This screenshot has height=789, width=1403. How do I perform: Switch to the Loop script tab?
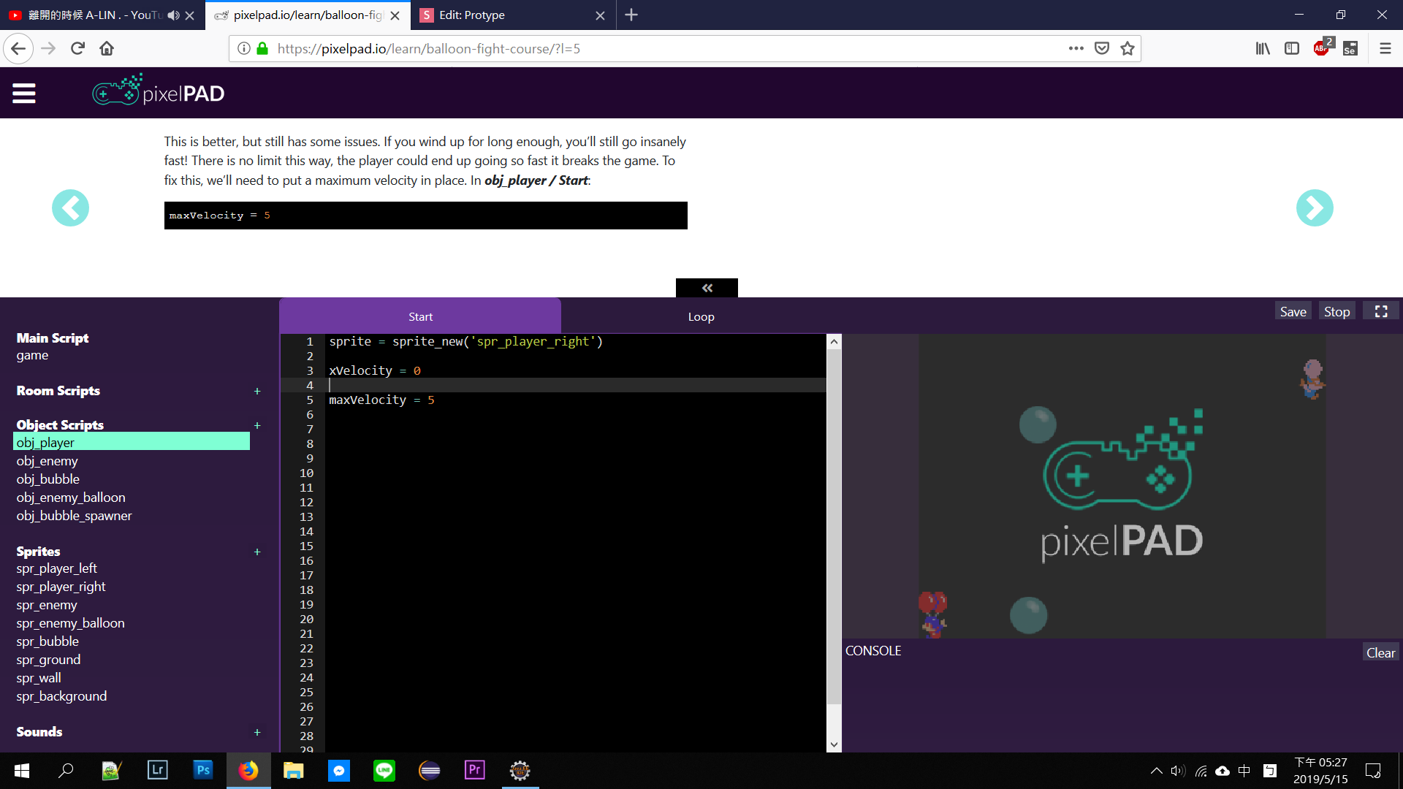tap(701, 316)
